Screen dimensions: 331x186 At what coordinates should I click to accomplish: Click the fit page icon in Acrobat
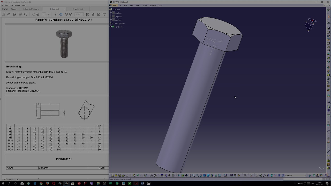pyautogui.click(x=93, y=14)
